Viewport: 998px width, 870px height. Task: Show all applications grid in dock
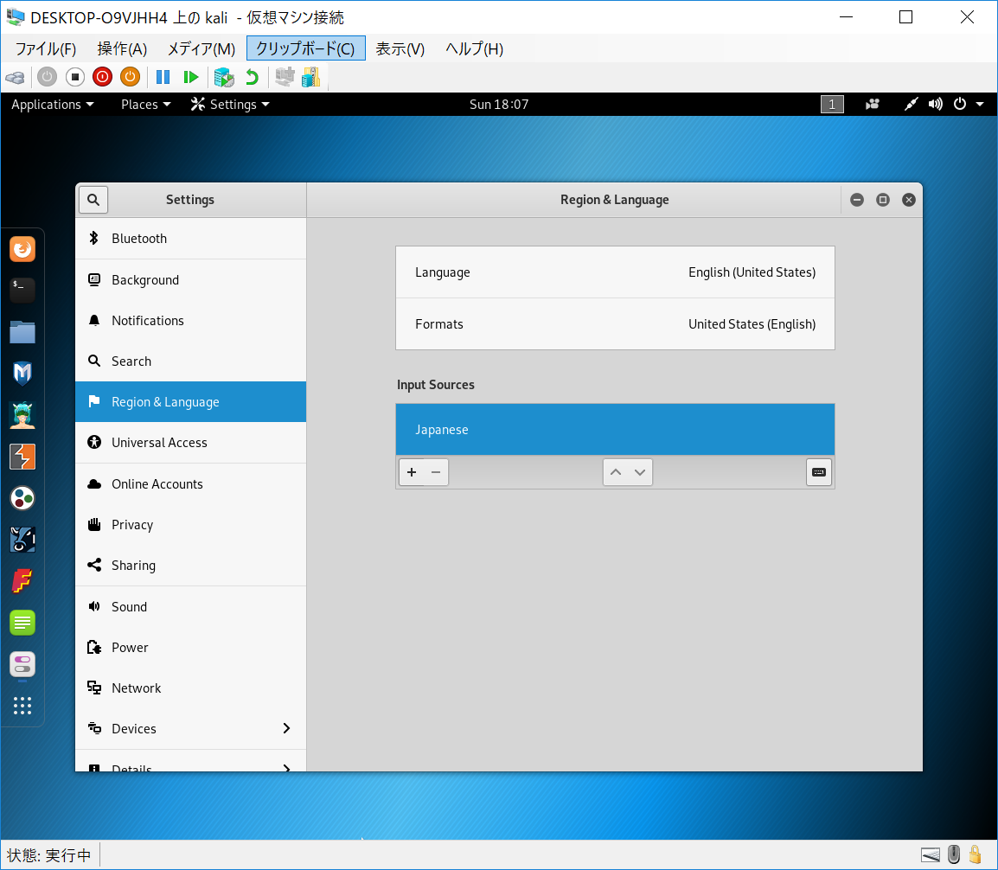pyautogui.click(x=22, y=705)
